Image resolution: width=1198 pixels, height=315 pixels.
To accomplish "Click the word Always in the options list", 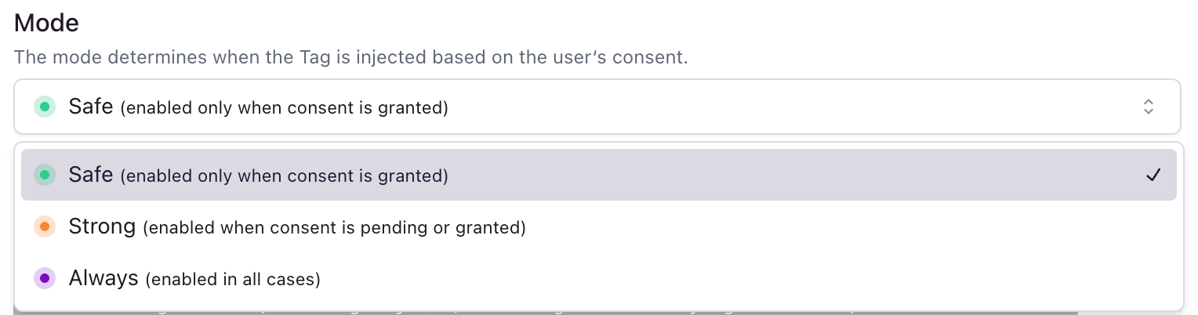I will (x=103, y=278).
